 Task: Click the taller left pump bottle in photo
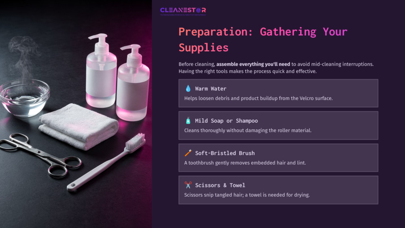101,75
